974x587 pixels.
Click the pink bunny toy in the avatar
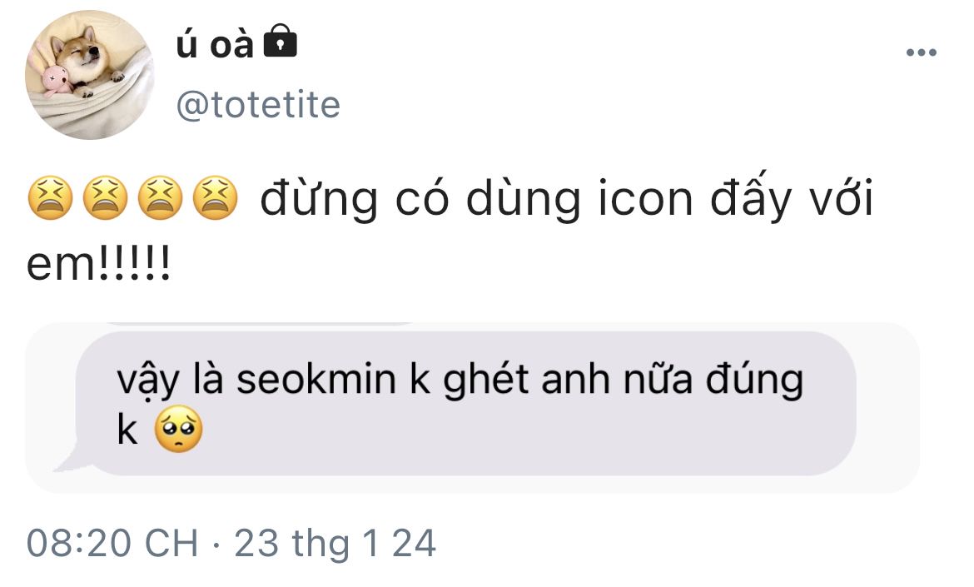click(x=56, y=79)
